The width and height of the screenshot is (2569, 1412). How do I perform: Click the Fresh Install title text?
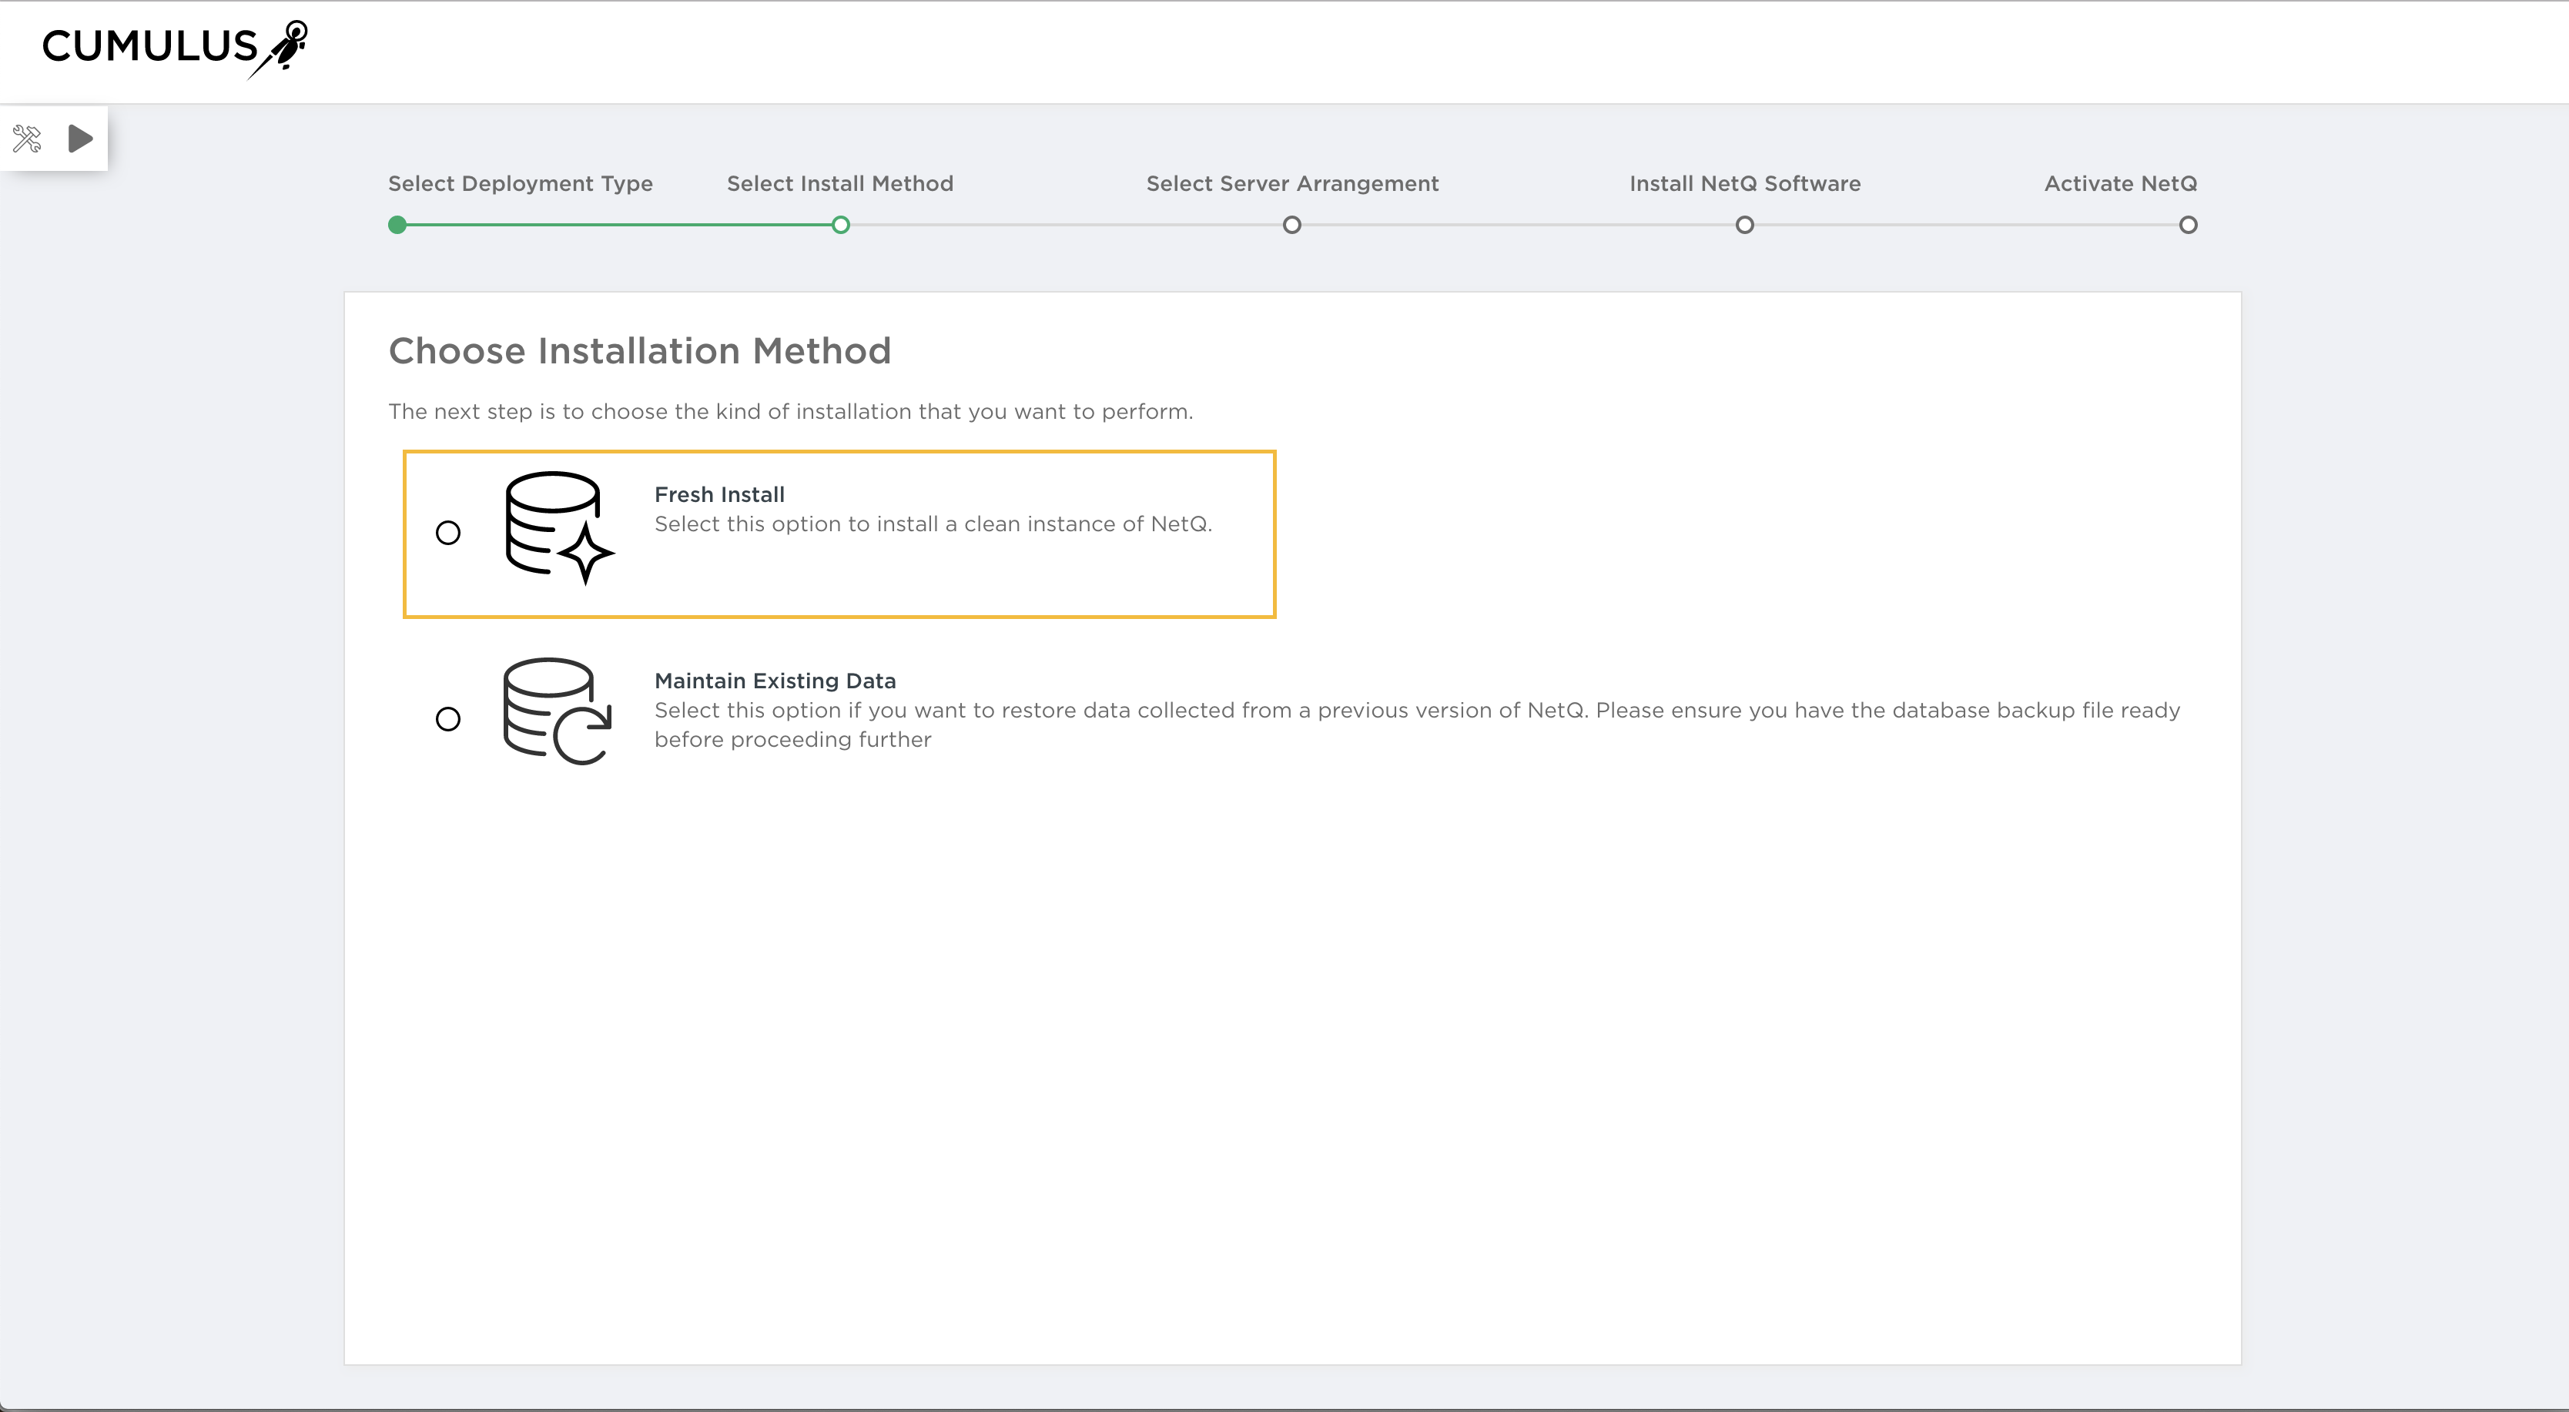click(x=719, y=494)
